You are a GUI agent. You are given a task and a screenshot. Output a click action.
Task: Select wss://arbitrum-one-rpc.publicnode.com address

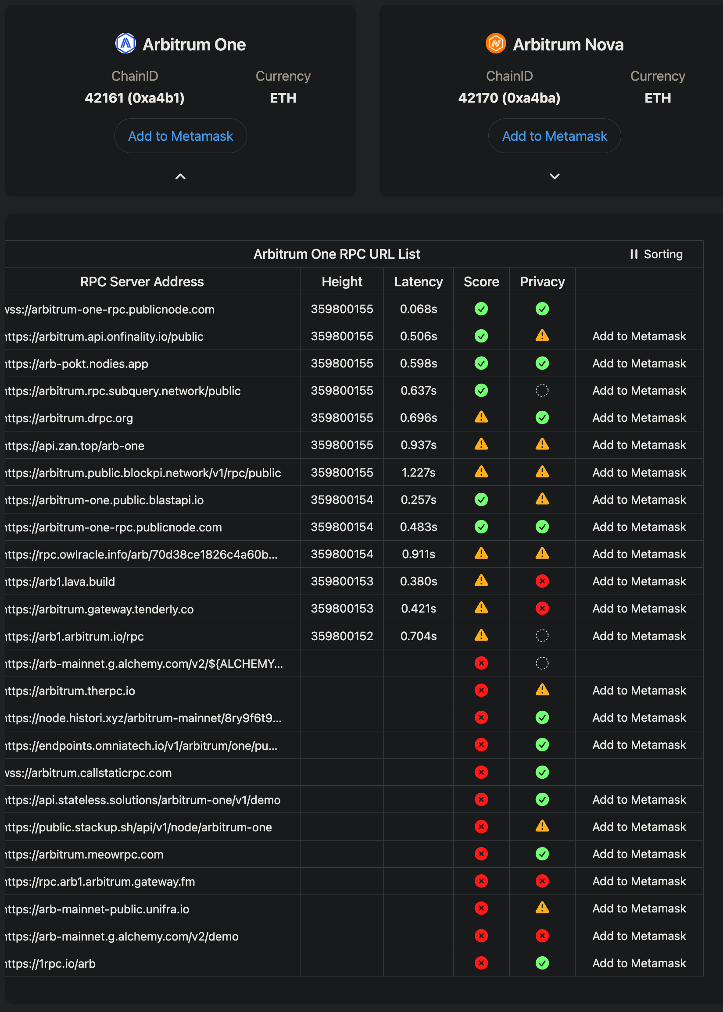(110, 309)
